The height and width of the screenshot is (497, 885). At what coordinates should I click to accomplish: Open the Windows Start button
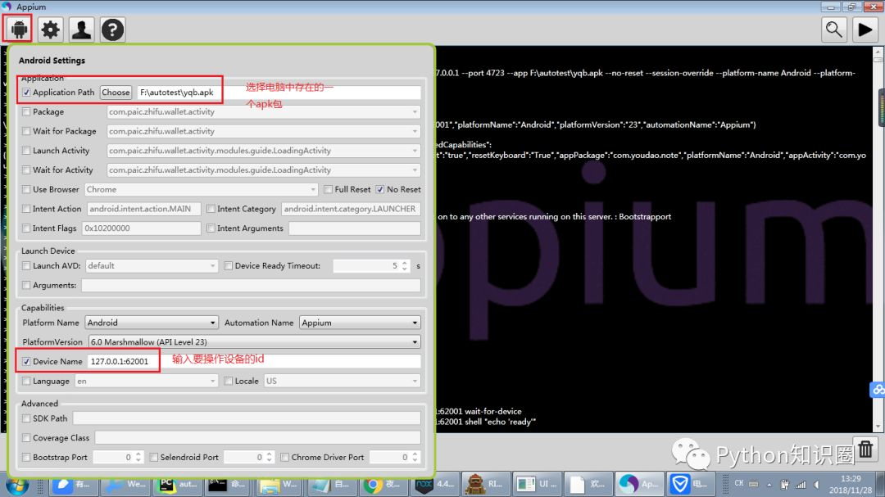click(16, 484)
